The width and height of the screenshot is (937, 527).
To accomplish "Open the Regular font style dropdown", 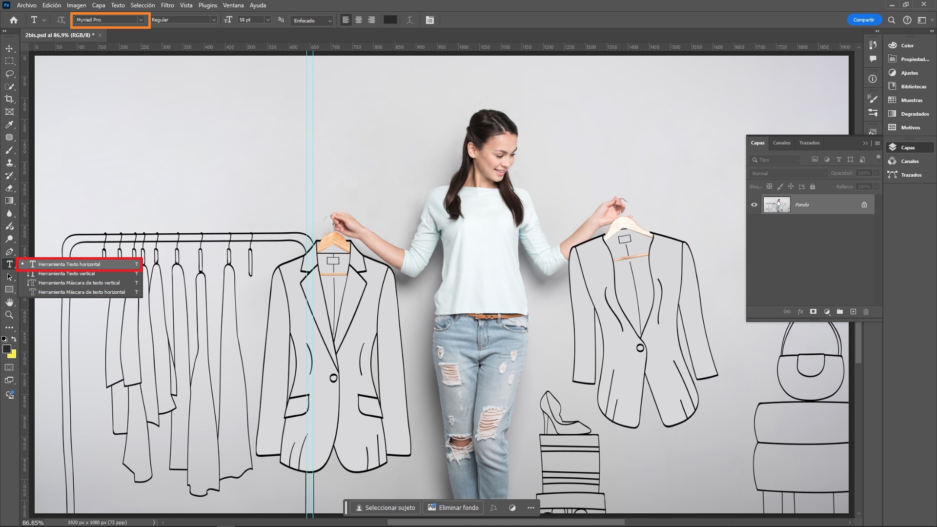I will pos(213,20).
